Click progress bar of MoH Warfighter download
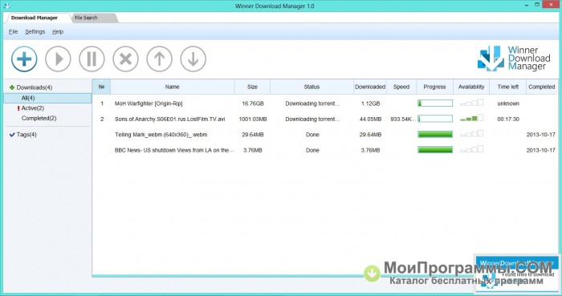This screenshot has height=296, width=562. tap(435, 103)
